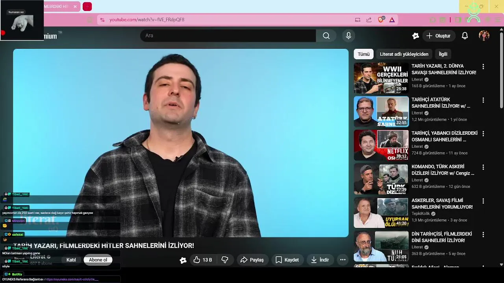The image size is (504, 283).
Task: Open the browser extensions puzzle icon
Action: tap(432, 20)
